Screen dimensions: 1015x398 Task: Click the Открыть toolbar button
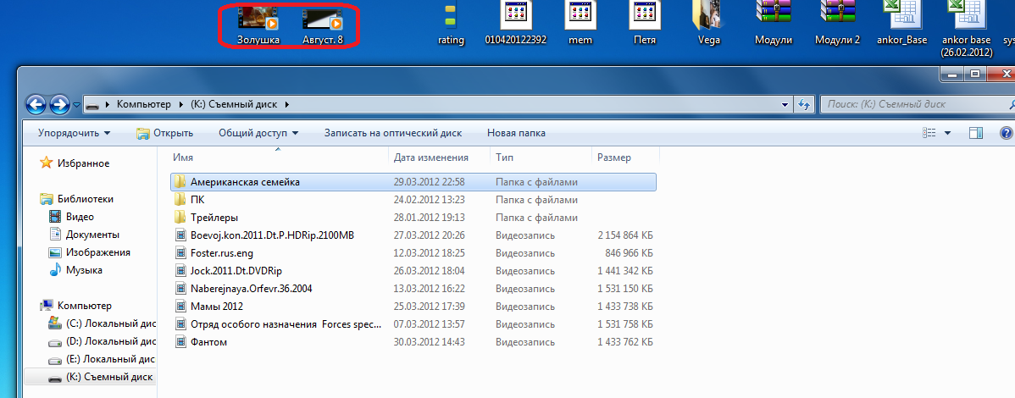(165, 133)
